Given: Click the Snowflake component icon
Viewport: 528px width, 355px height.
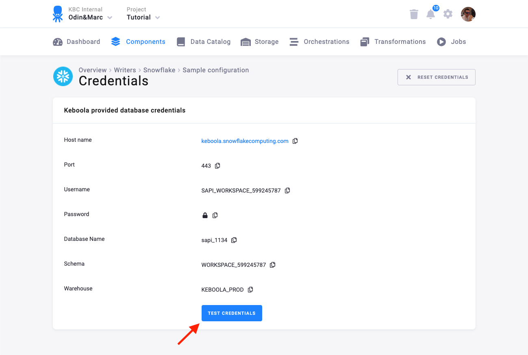Looking at the screenshot, I should [x=63, y=76].
